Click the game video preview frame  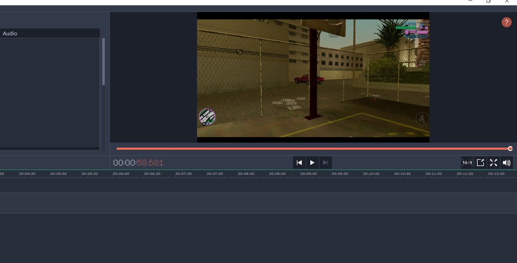pos(313,77)
